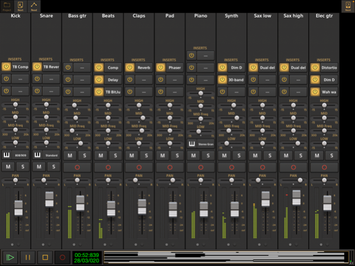Disable the Beats Delay insert power button
Screen dimensions: 355x266
pos(99,80)
